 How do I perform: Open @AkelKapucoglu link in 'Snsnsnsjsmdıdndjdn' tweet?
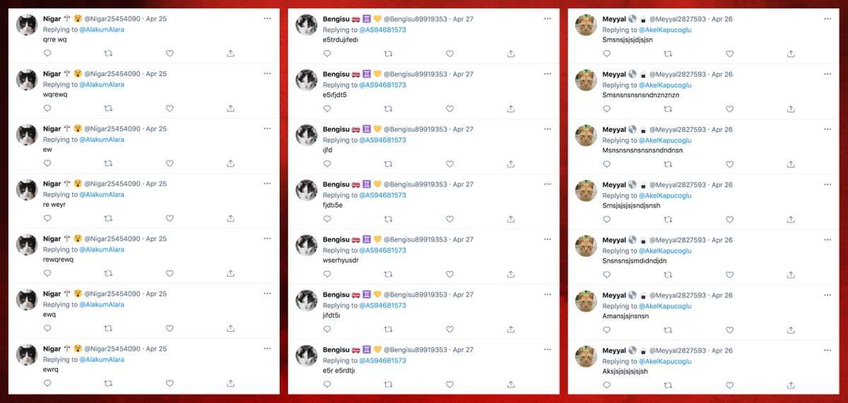click(665, 251)
